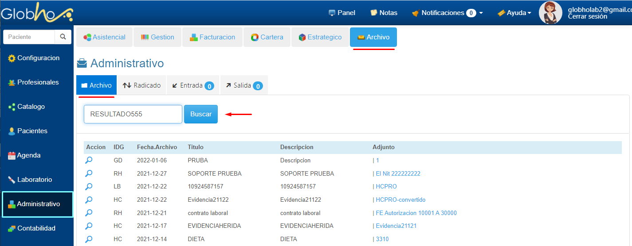Open magnifier action for PRUBA row
Viewport: 632px width, 246px height.
point(89,160)
